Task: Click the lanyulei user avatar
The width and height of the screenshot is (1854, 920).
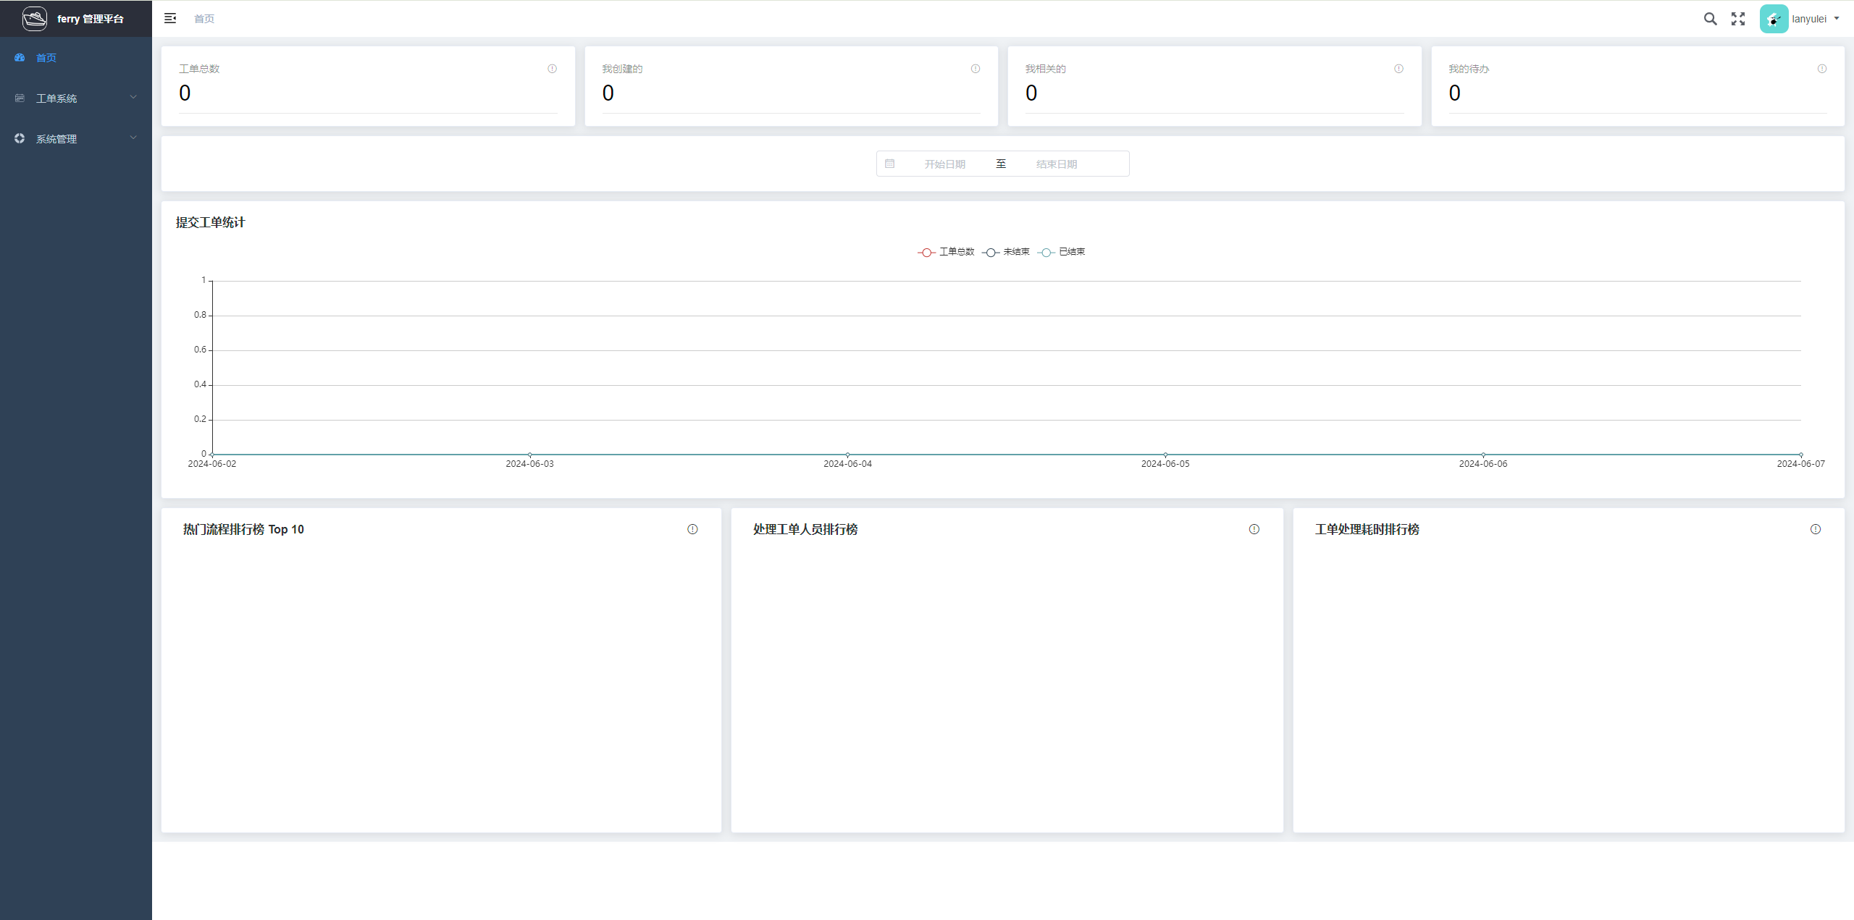Action: tap(1774, 19)
